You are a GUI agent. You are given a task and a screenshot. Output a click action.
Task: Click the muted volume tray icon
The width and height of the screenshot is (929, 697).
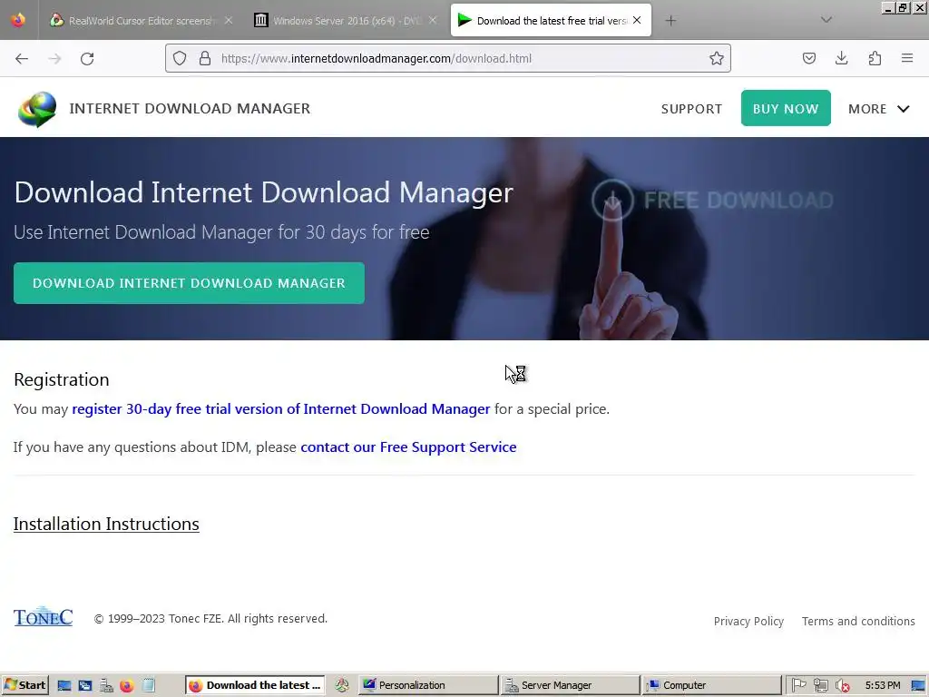(x=842, y=686)
